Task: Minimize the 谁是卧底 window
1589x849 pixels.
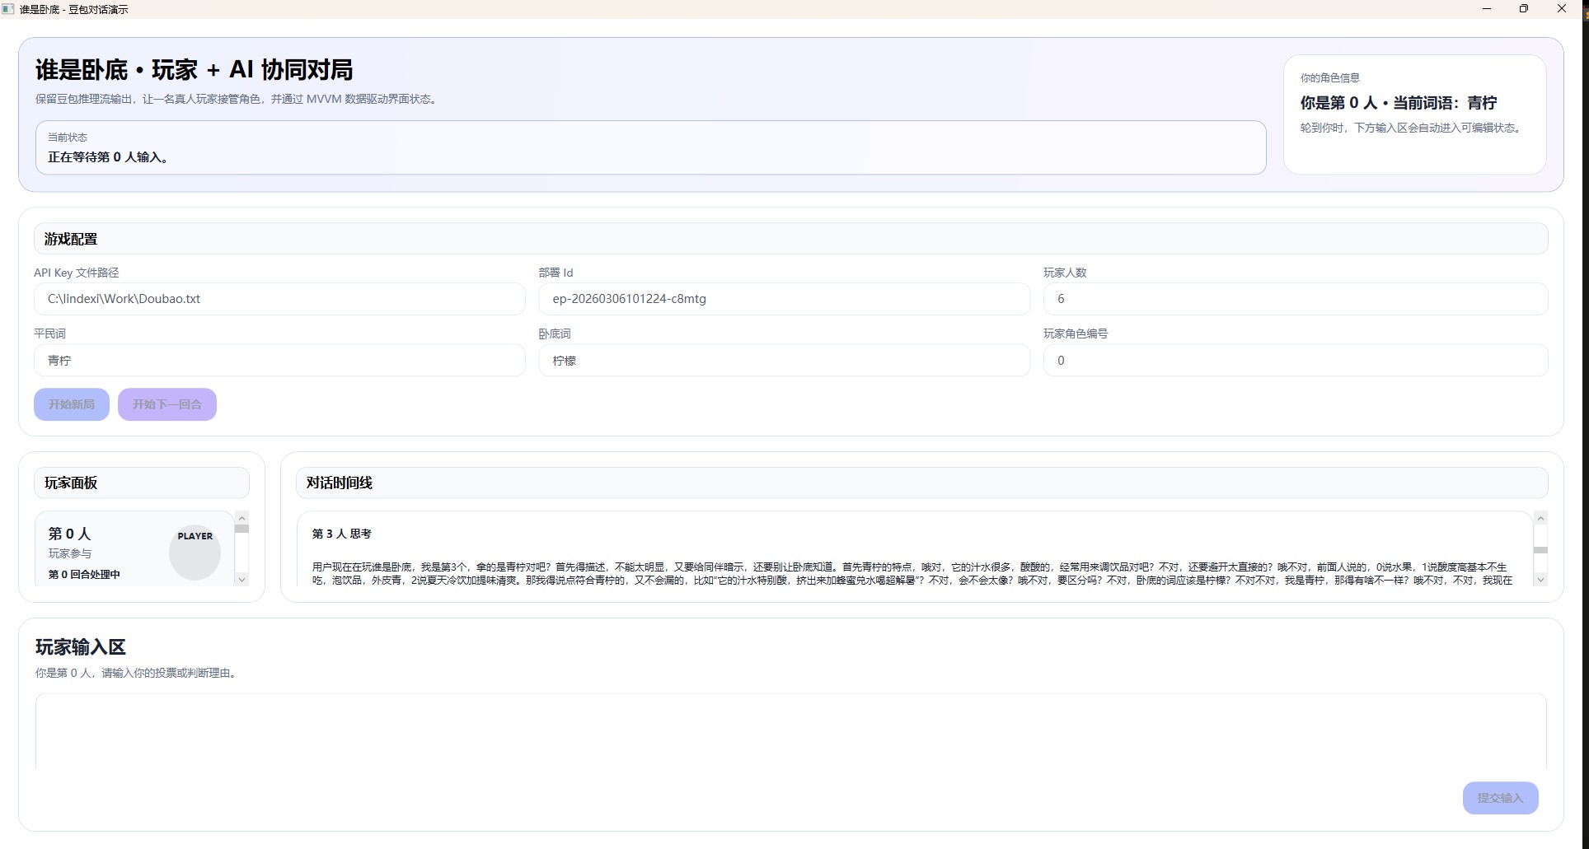Action: pyautogui.click(x=1487, y=9)
